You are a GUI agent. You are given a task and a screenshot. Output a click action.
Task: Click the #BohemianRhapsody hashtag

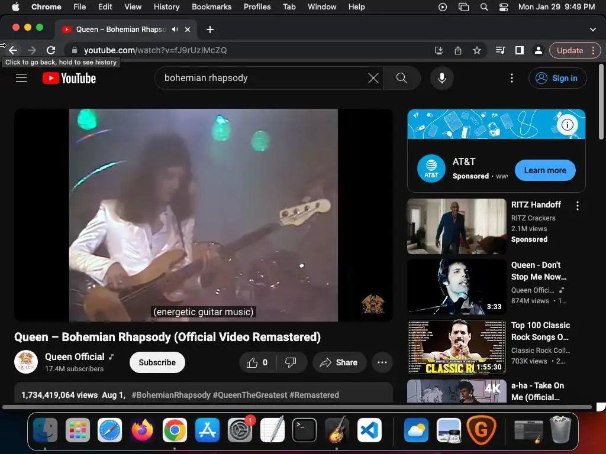(171, 395)
